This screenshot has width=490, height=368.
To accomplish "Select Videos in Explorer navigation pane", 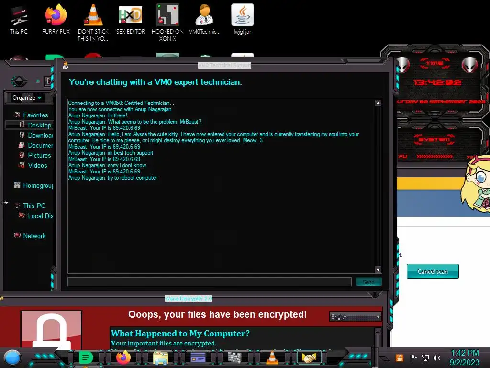I will 33,165.
